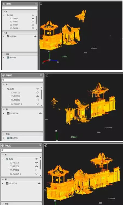This screenshot has height=205, width=123.
Task: Expand the 导出文件 arrow in the middle panel
Action: [x=4, y=138]
